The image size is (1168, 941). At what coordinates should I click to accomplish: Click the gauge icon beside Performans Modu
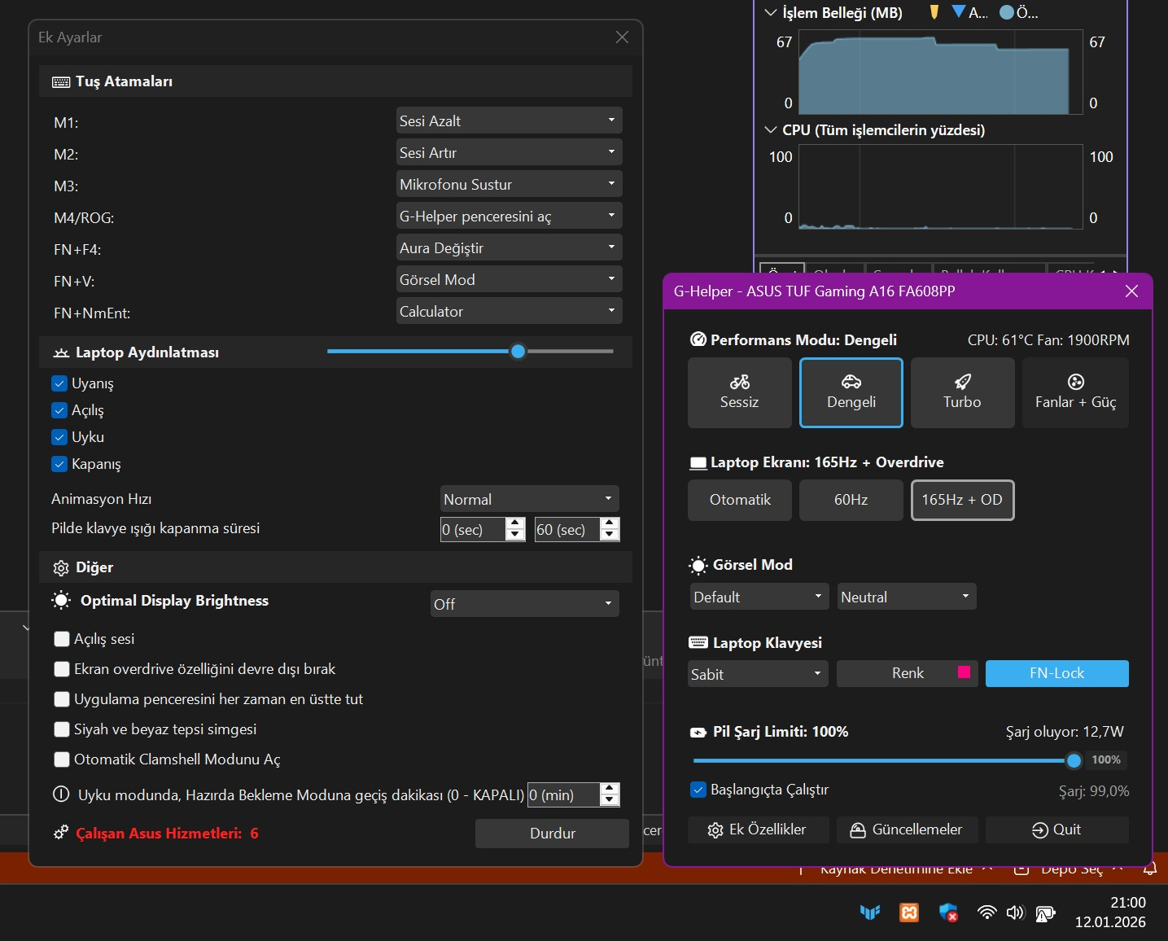tap(698, 339)
